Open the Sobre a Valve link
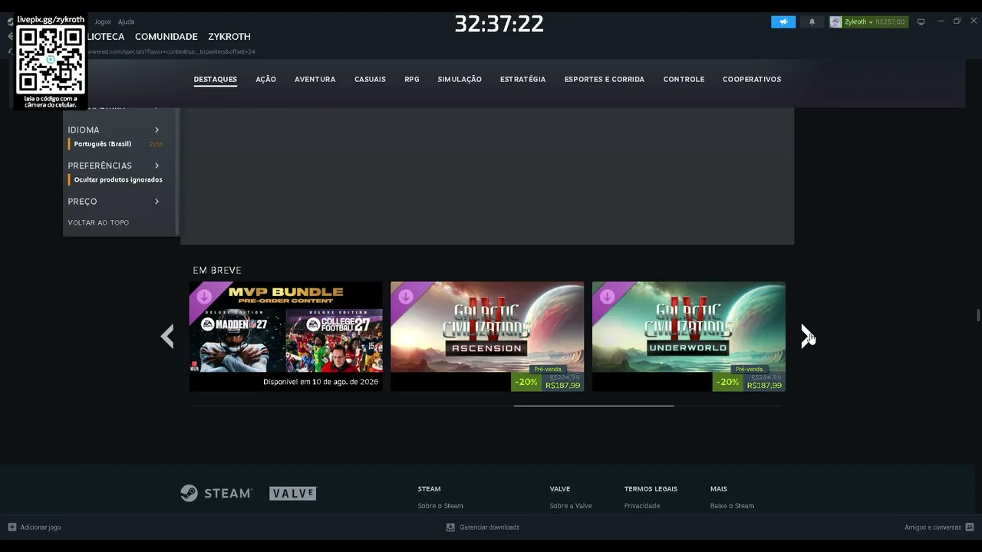 [x=571, y=506]
